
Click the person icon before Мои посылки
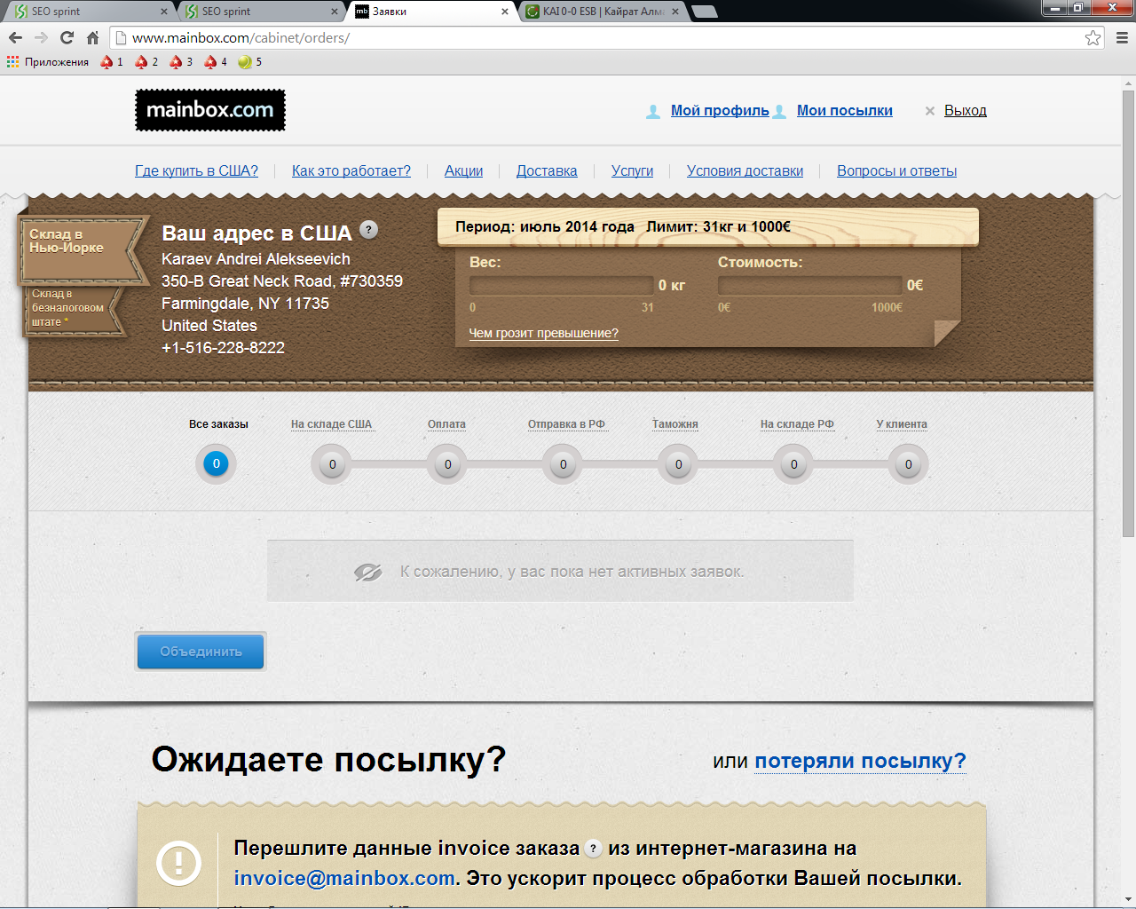pos(779,111)
